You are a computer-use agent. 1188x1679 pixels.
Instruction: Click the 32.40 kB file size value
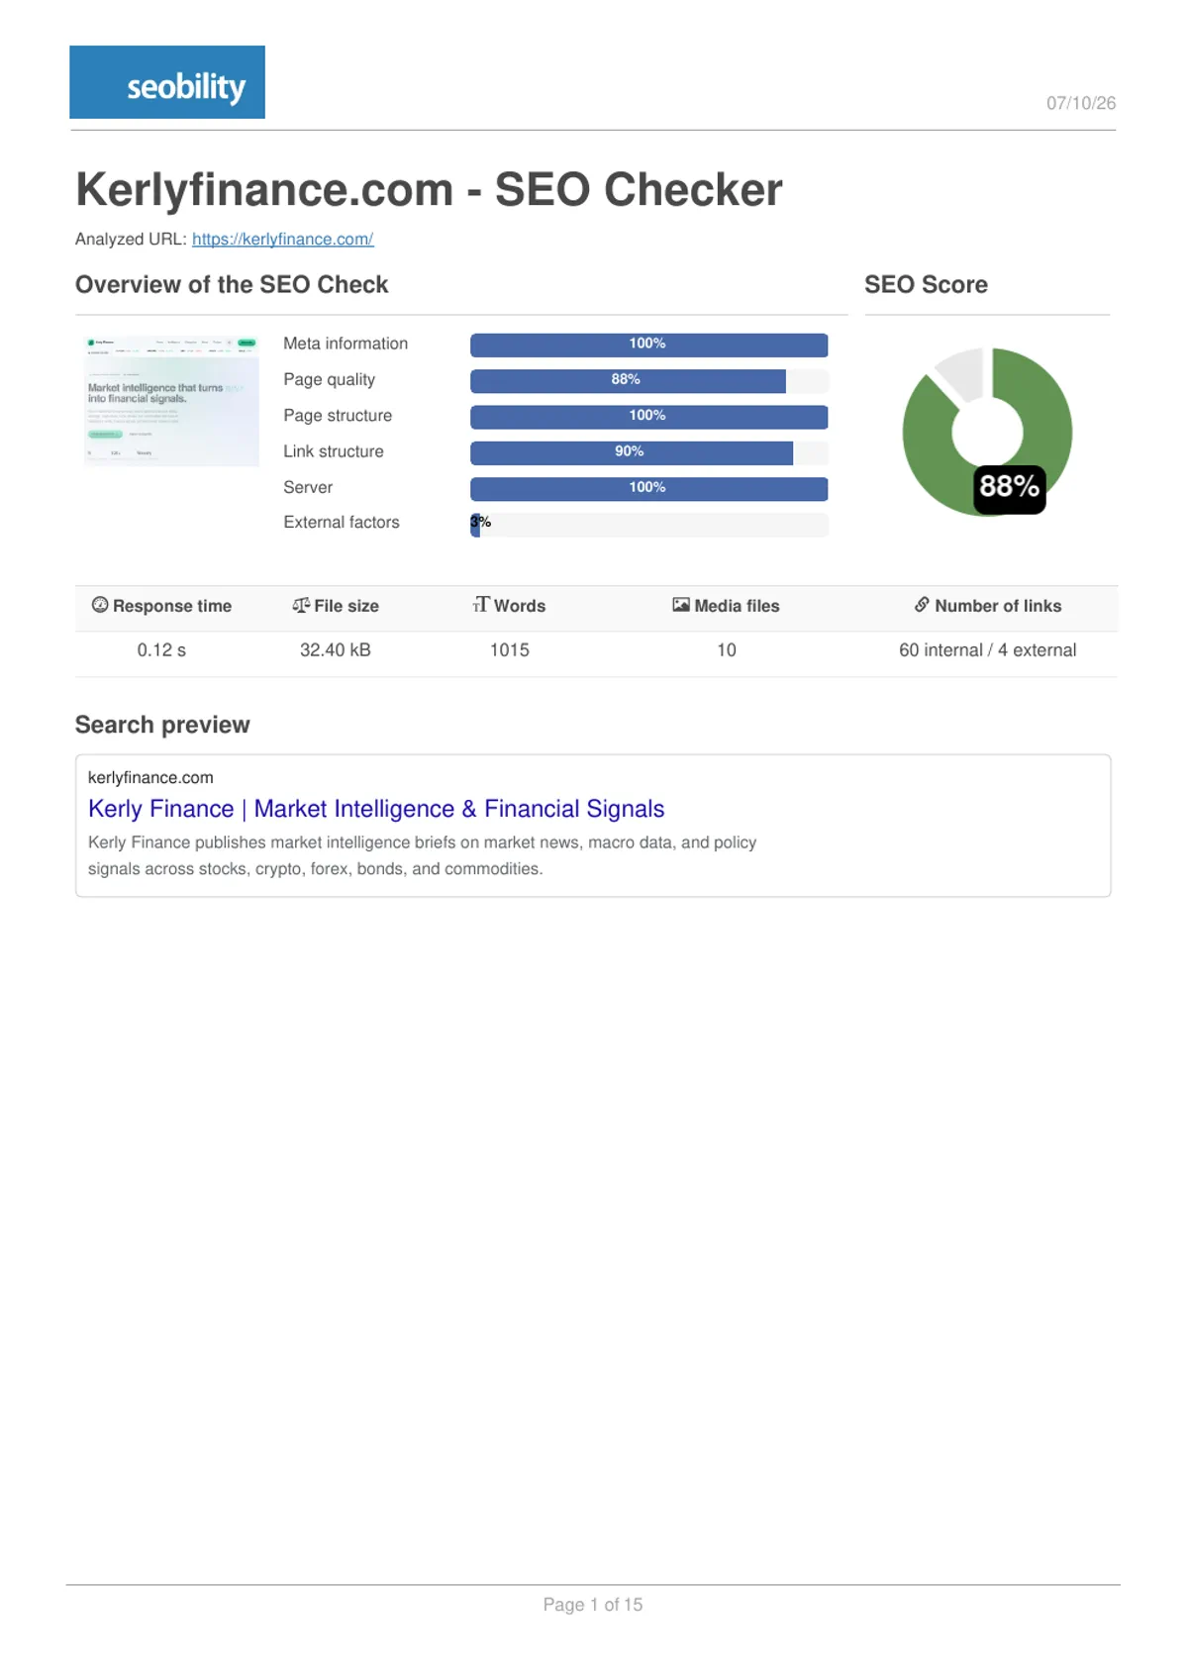336,650
